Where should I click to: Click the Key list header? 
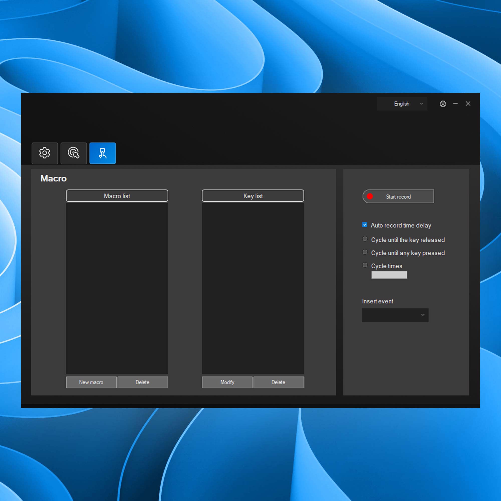[x=253, y=196]
